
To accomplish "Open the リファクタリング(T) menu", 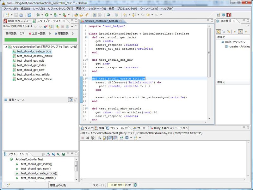I will click(60, 9).
